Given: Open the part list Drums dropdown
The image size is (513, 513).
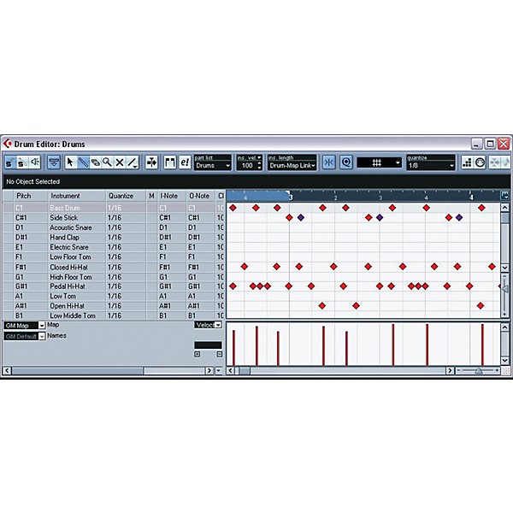Looking at the screenshot, I should (x=213, y=166).
